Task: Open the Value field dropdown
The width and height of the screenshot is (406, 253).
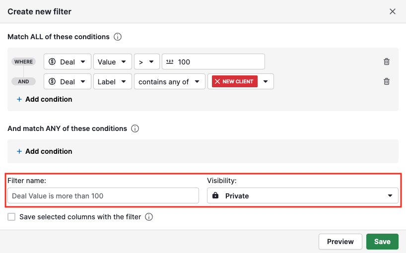Action: tap(113, 62)
